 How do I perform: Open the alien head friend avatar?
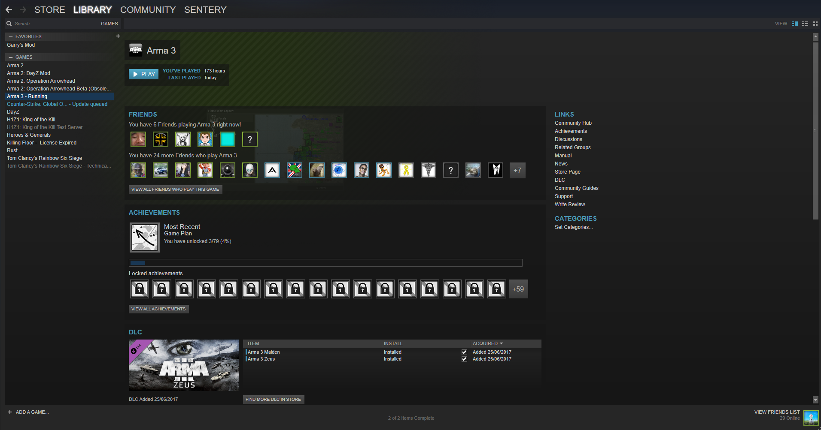[x=250, y=170]
